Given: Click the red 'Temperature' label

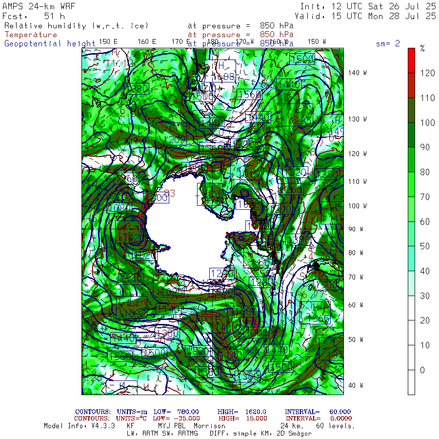Looking at the screenshot, I should pyautogui.click(x=31, y=35).
